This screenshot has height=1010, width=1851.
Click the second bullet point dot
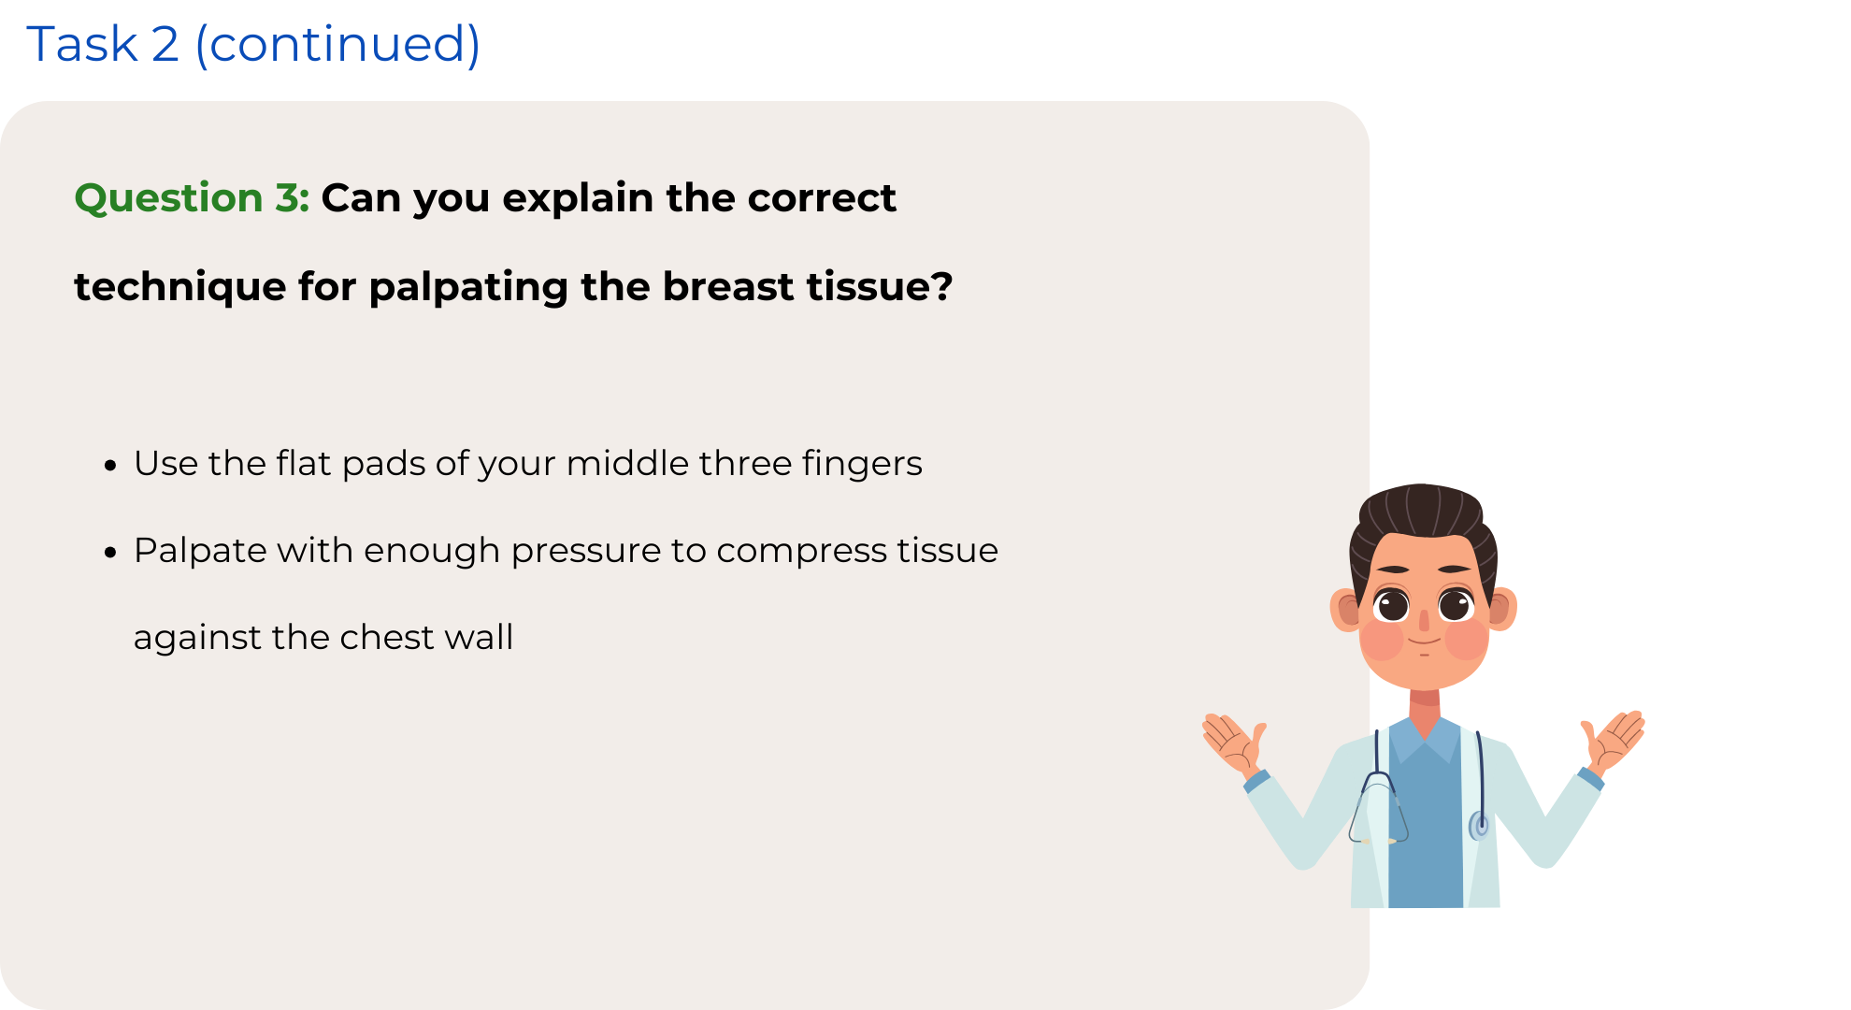[111, 552]
